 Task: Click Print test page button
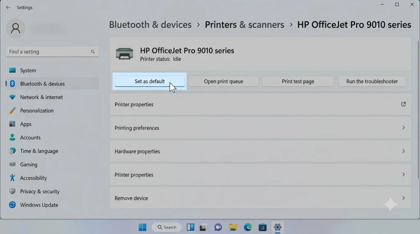298,81
